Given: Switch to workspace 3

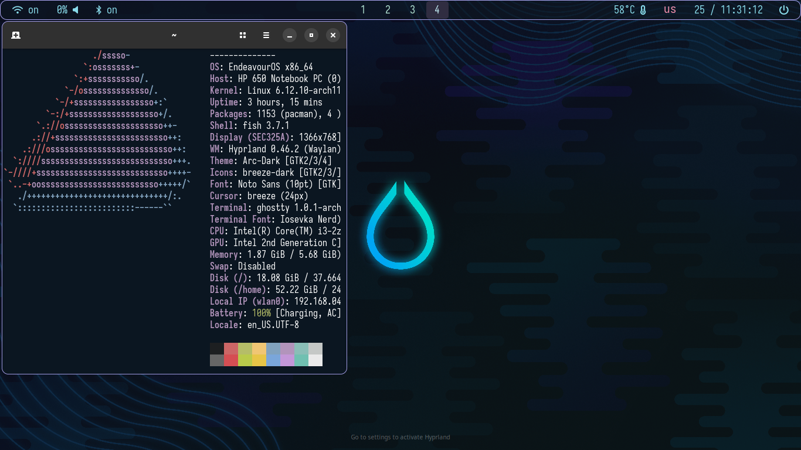Looking at the screenshot, I should [x=412, y=10].
